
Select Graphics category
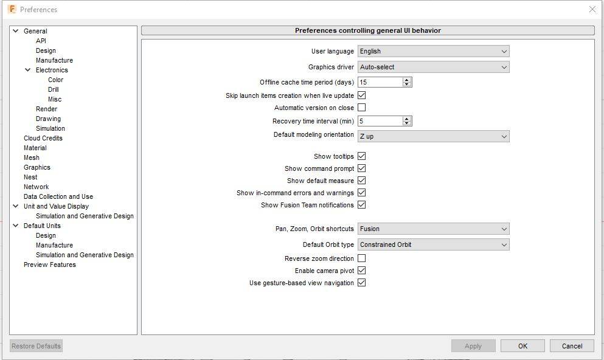(37, 167)
